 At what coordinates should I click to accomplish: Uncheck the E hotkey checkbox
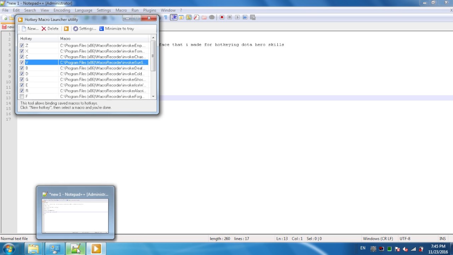22,85
